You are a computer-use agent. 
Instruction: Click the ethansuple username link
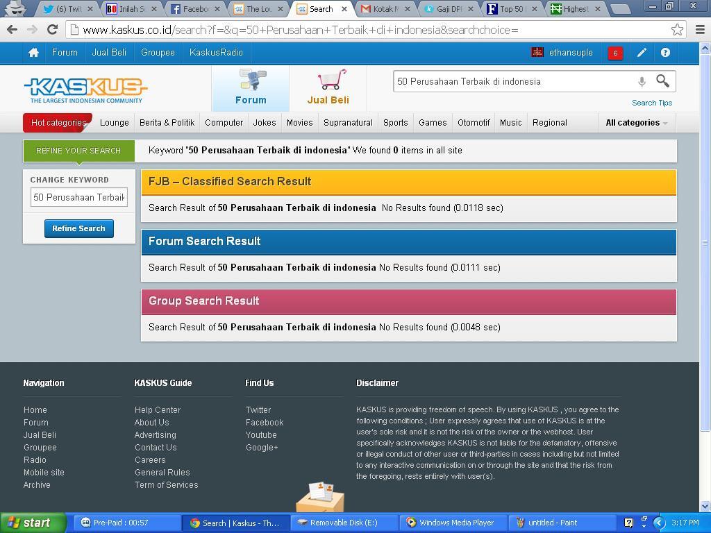[571, 53]
